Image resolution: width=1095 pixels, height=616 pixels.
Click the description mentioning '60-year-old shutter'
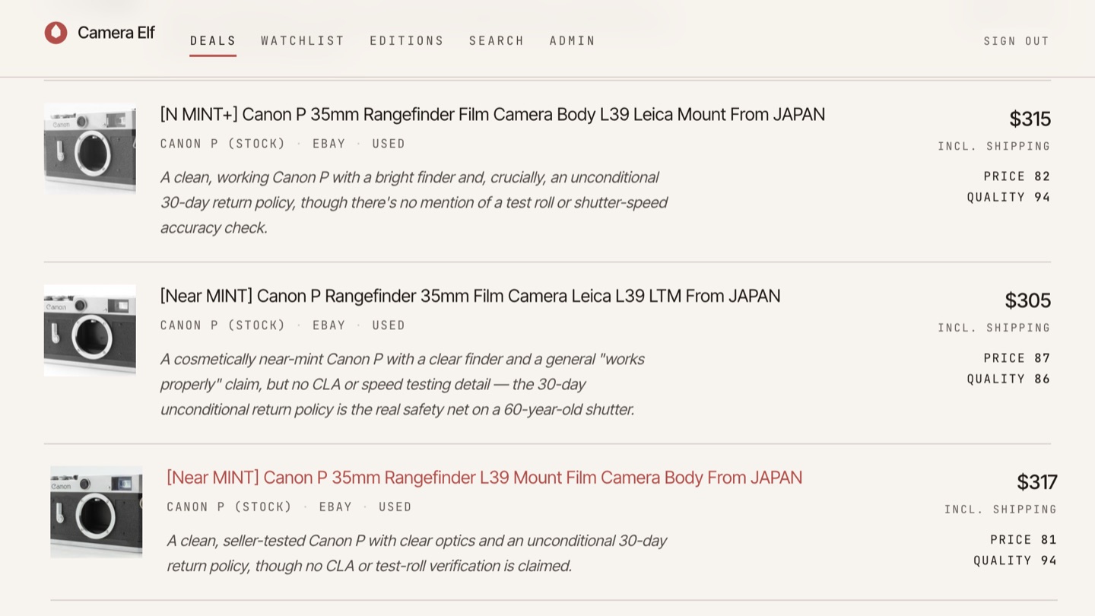[402, 385]
